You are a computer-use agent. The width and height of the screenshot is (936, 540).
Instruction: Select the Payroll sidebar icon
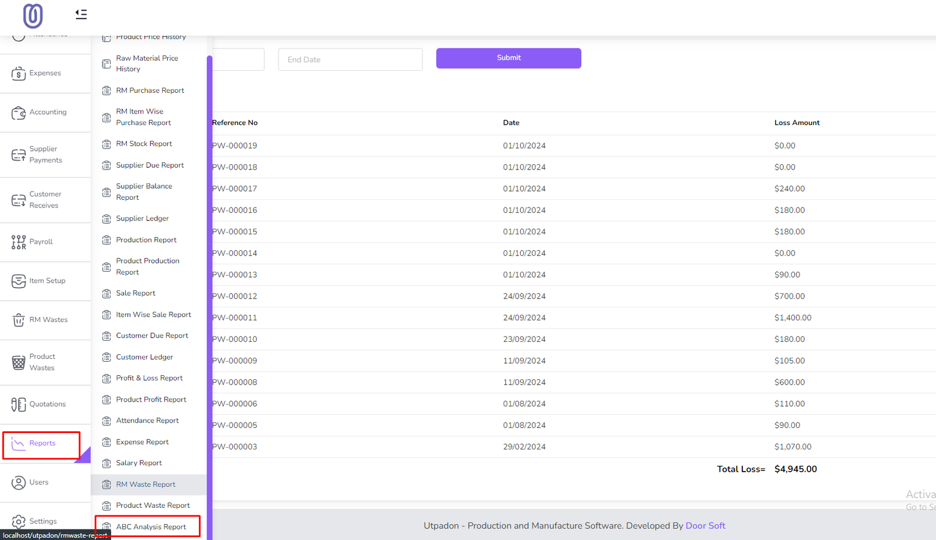pos(19,242)
